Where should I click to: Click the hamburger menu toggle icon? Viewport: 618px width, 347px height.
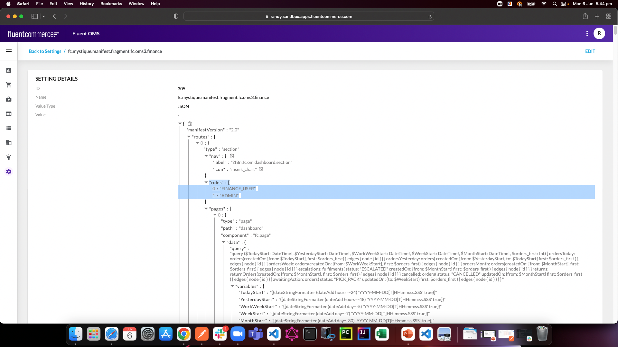pyautogui.click(x=8, y=51)
